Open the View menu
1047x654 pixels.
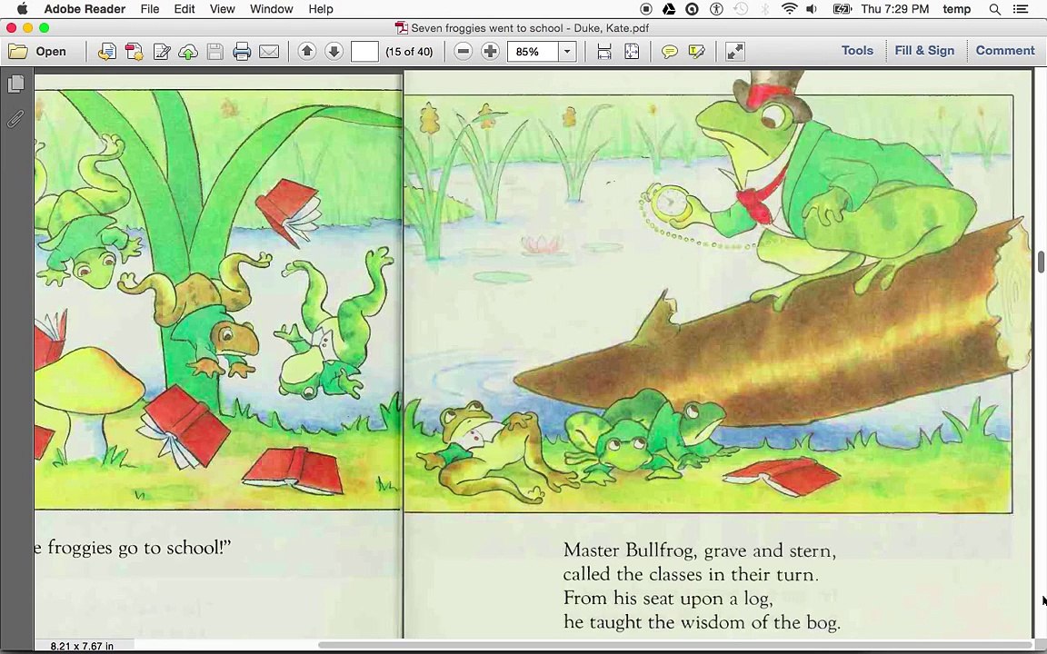coord(222,9)
